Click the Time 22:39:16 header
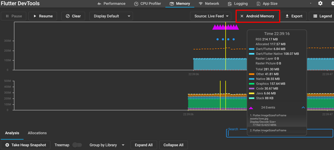This screenshot has height=150, width=334. coord(277,34)
